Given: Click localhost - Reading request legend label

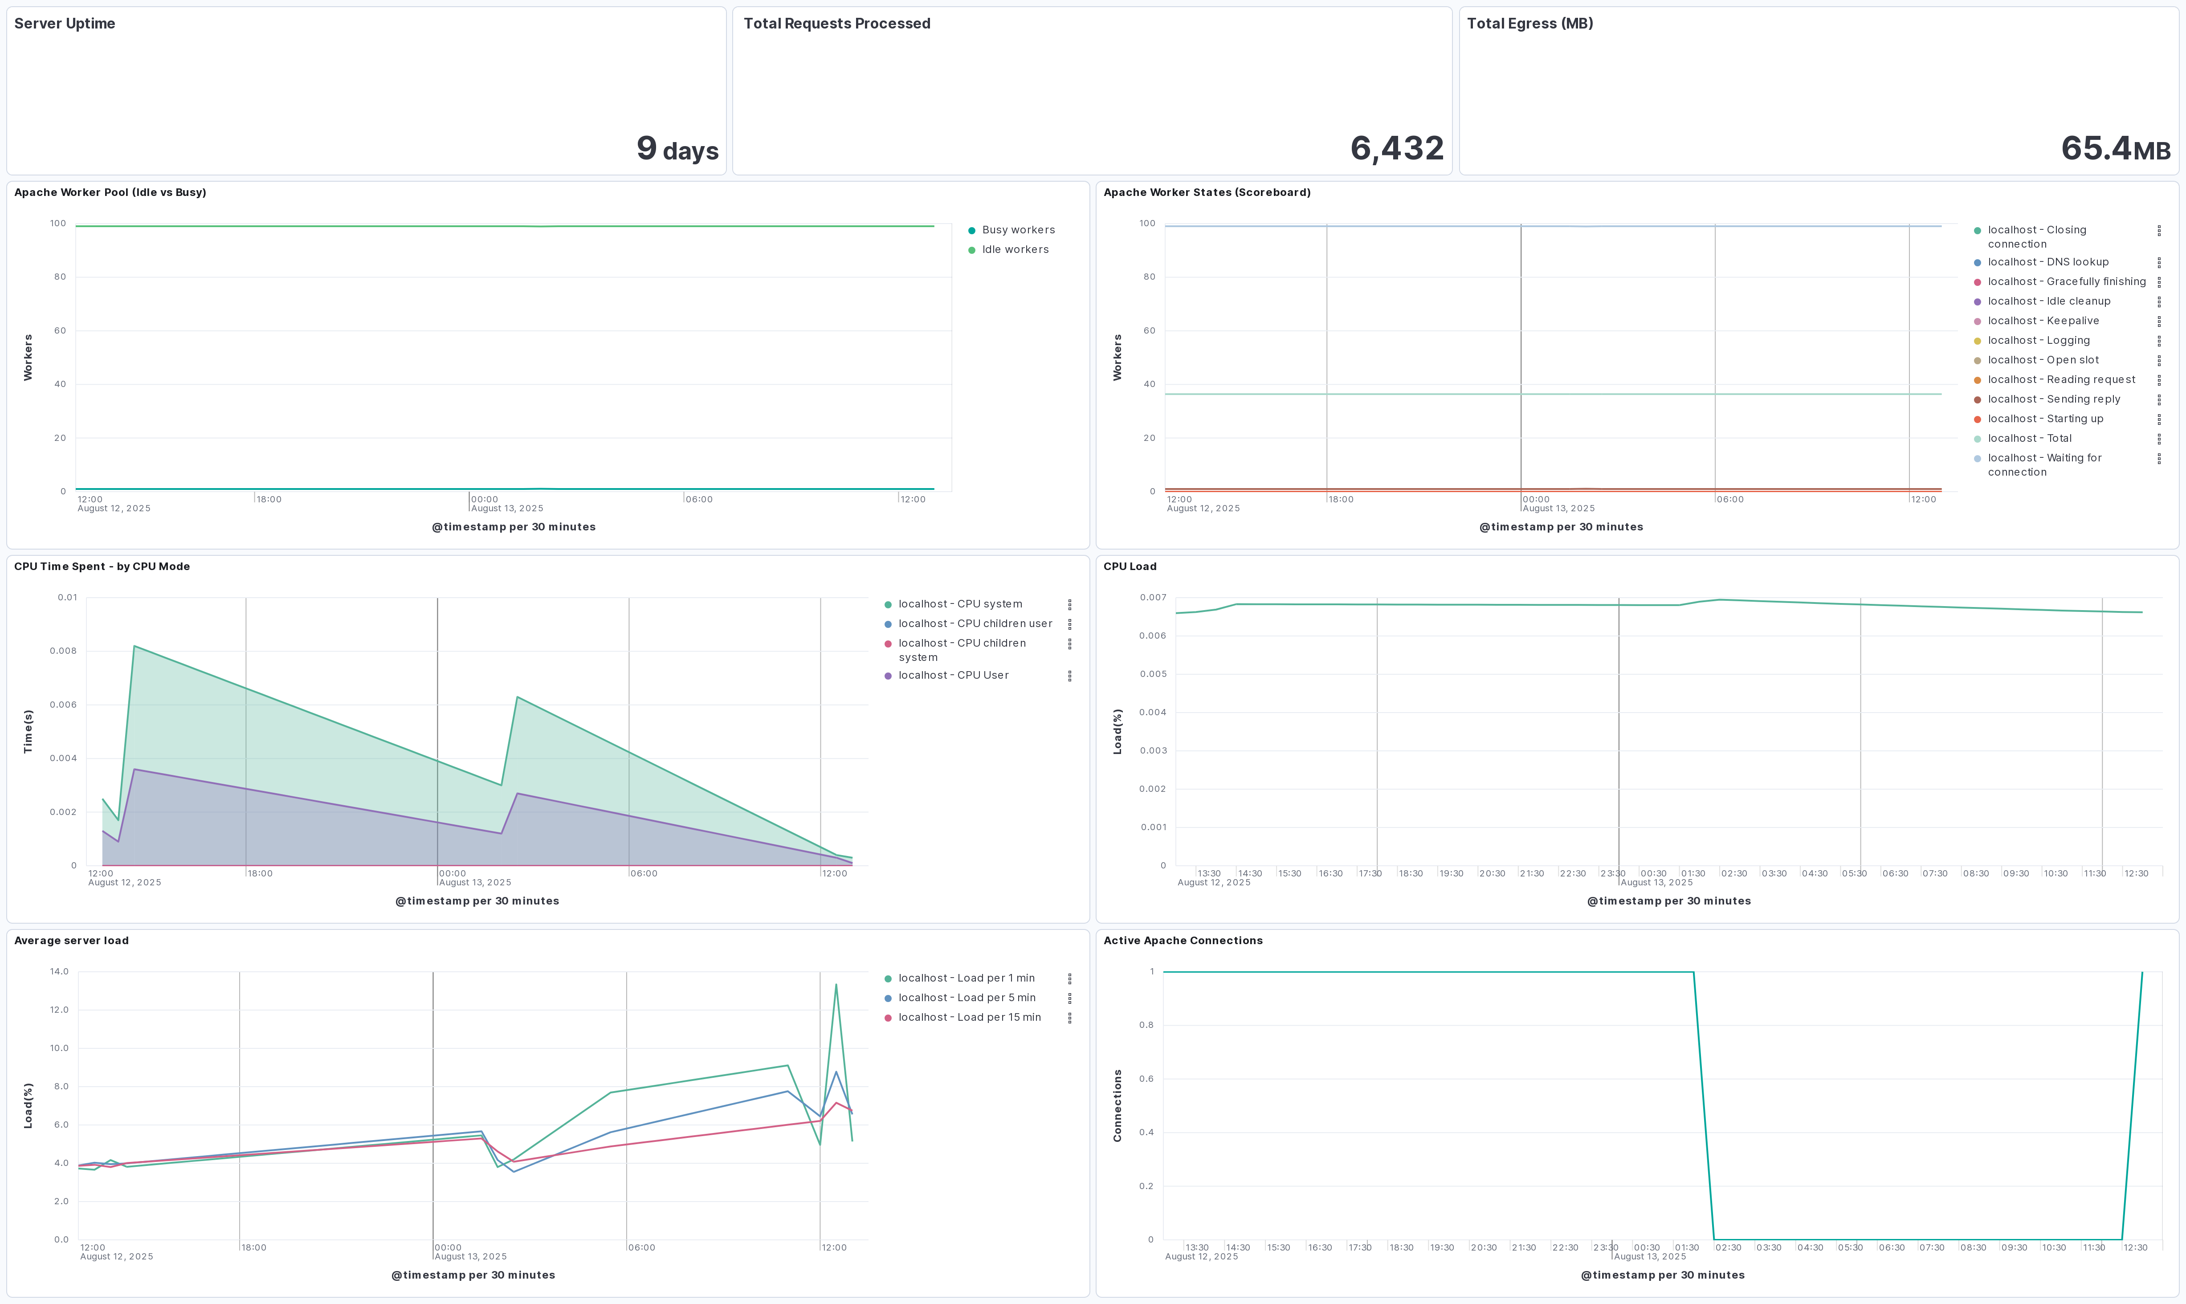Looking at the screenshot, I should pos(2061,379).
